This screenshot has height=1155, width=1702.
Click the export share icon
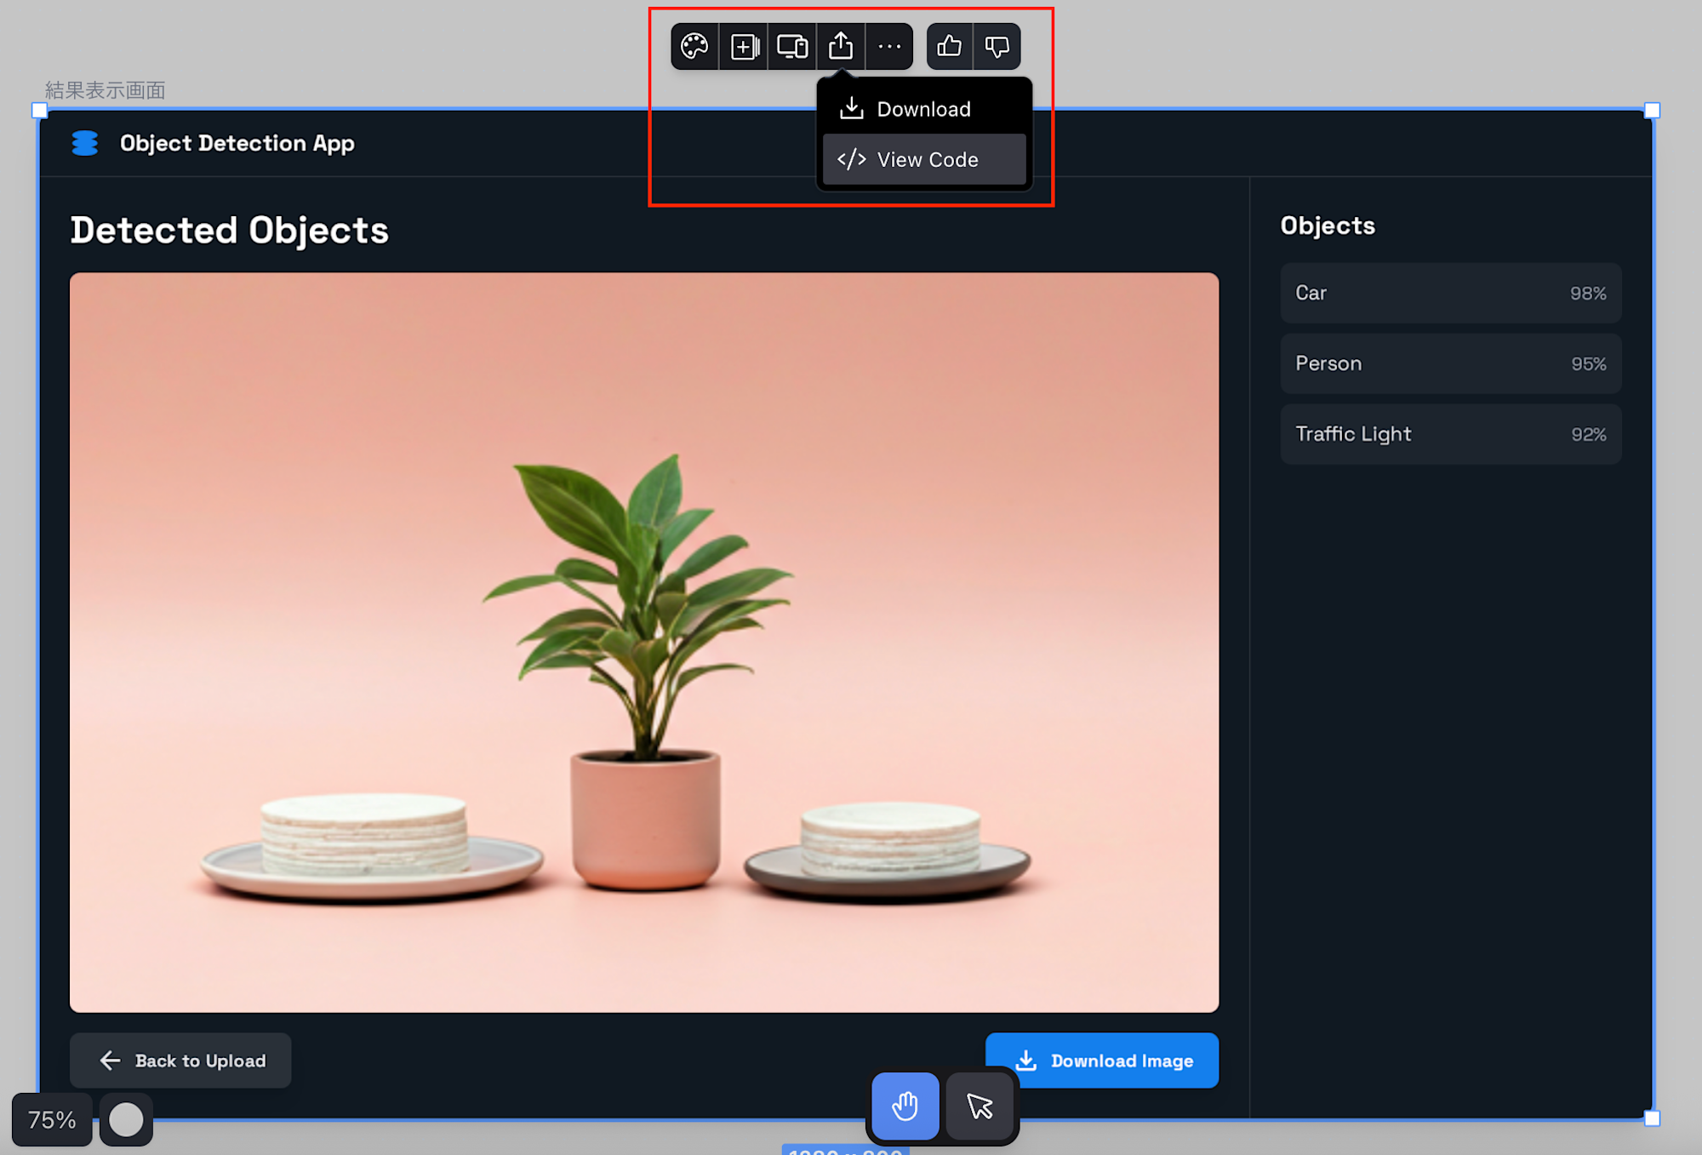(841, 46)
